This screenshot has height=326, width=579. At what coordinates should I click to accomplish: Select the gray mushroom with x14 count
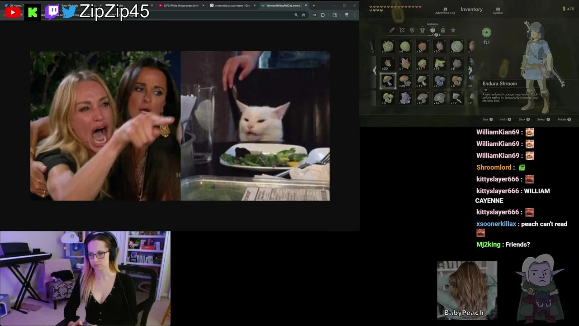pos(439,98)
